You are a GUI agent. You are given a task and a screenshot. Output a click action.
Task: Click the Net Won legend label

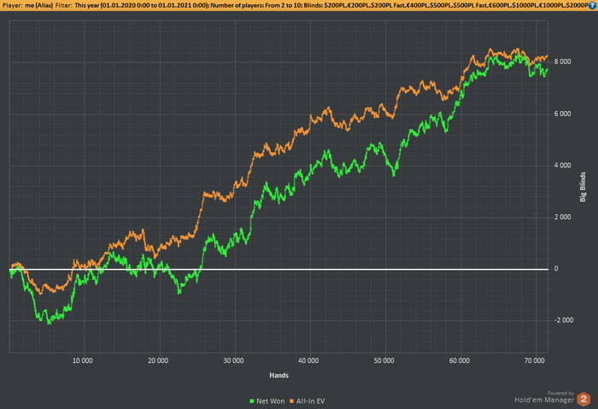(271, 401)
